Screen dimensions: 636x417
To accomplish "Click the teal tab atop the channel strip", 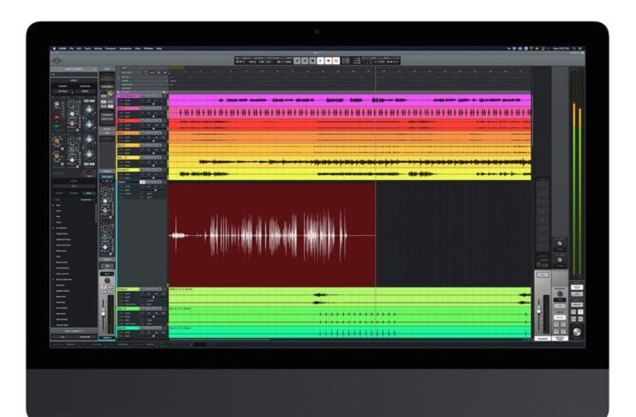I will 107,69.
